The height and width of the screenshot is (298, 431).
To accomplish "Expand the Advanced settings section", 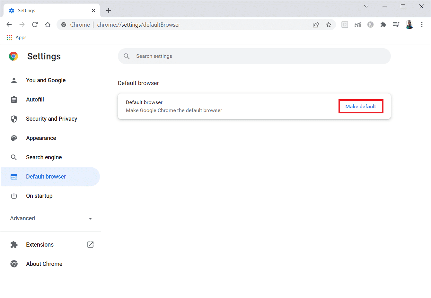I will 51,218.
